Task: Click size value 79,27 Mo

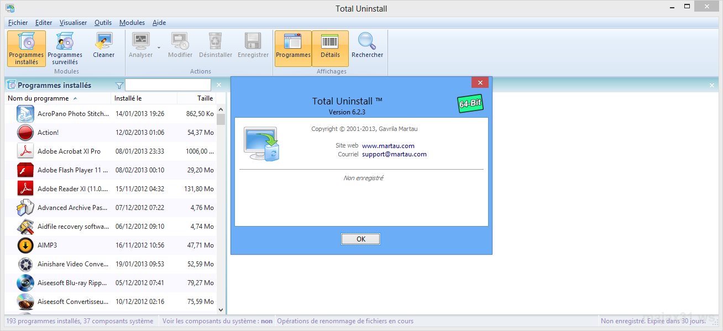Action: click(201, 283)
